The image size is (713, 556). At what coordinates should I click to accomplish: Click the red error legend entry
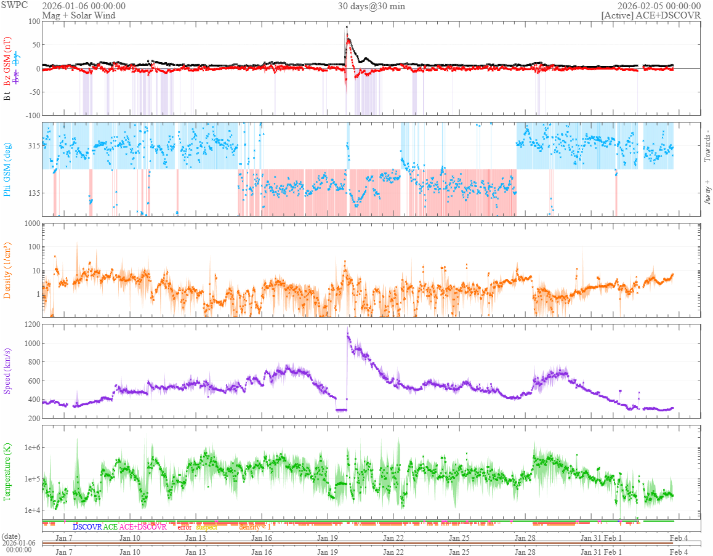click(x=184, y=527)
